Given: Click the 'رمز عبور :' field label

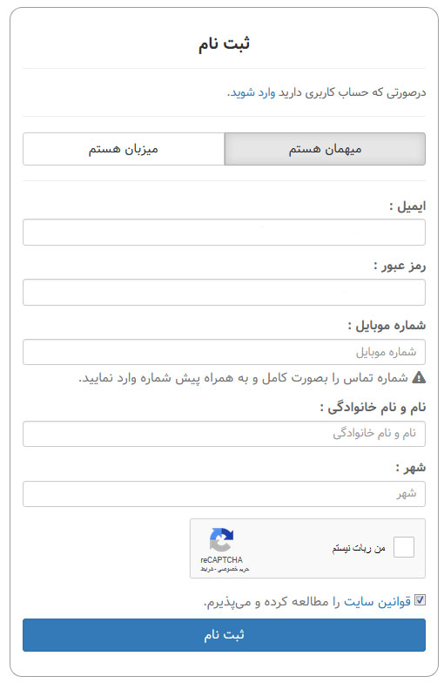Looking at the screenshot, I should [x=399, y=266].
